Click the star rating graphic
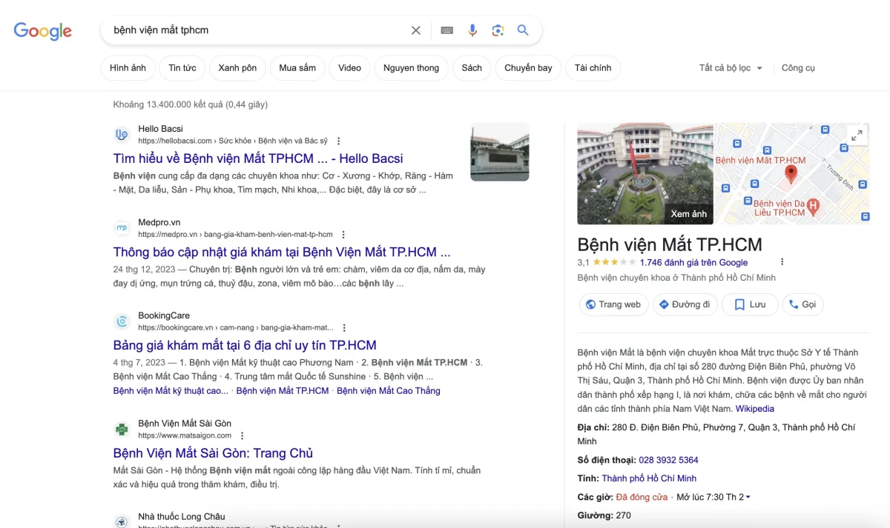Screen dimensions: 890x528 613,262
